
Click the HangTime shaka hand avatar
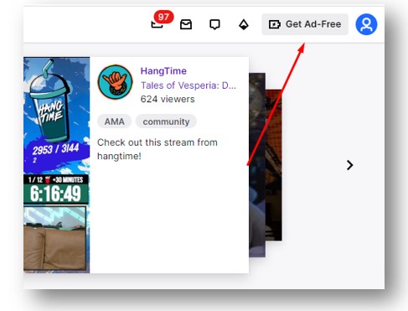115,82
